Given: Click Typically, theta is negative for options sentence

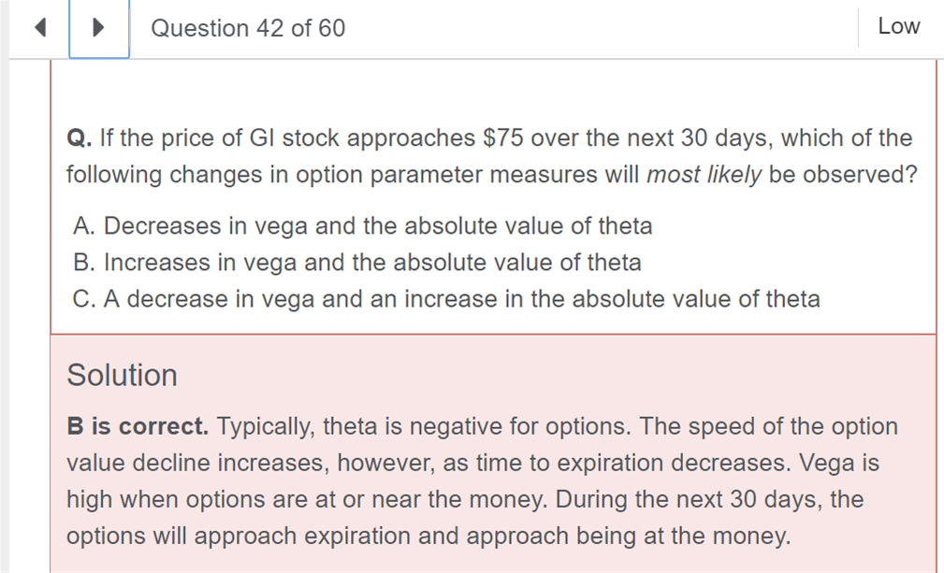Looking at the screenshot, I should (425, 426).
